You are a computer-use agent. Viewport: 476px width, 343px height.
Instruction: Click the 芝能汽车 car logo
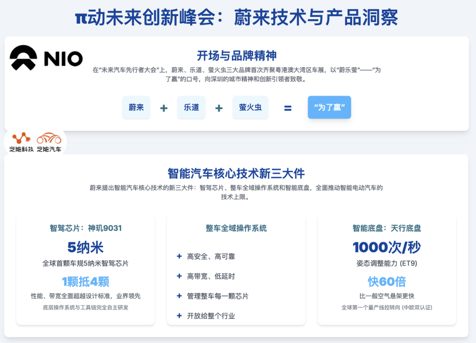click(x=49, y=142)
